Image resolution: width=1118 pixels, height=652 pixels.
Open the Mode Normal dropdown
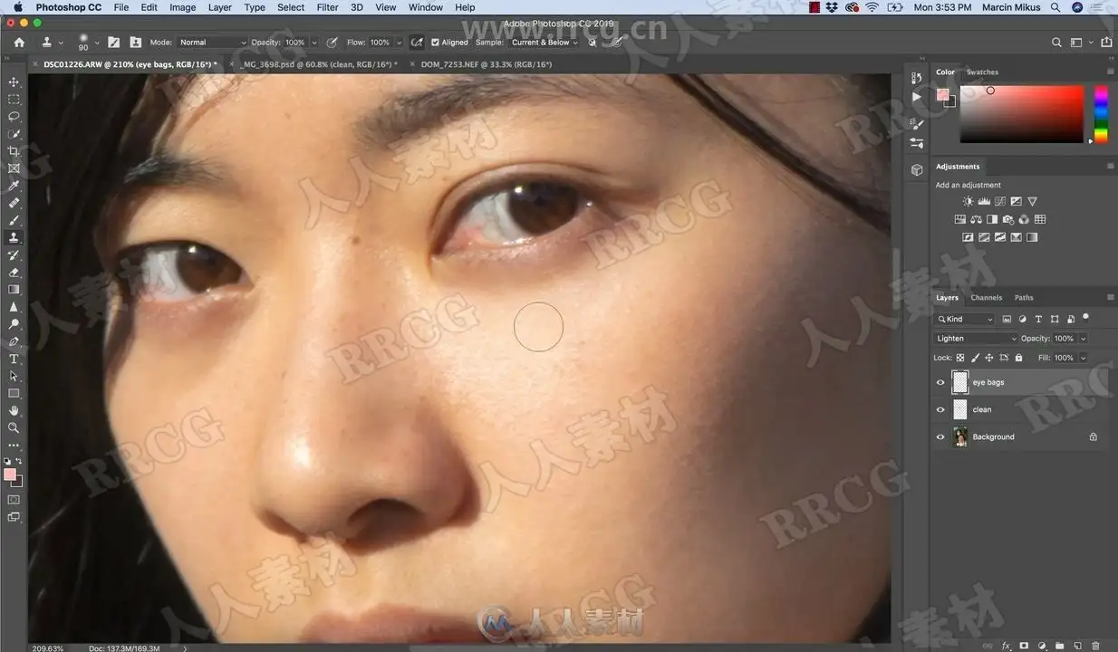click(211, 43)
